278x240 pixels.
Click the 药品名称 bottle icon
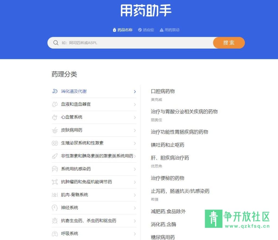pos(115,30)
